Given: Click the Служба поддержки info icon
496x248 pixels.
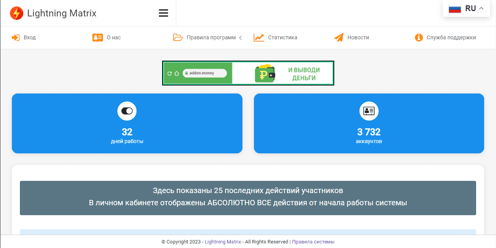Looking at the screenshot, I should [419, 37].
